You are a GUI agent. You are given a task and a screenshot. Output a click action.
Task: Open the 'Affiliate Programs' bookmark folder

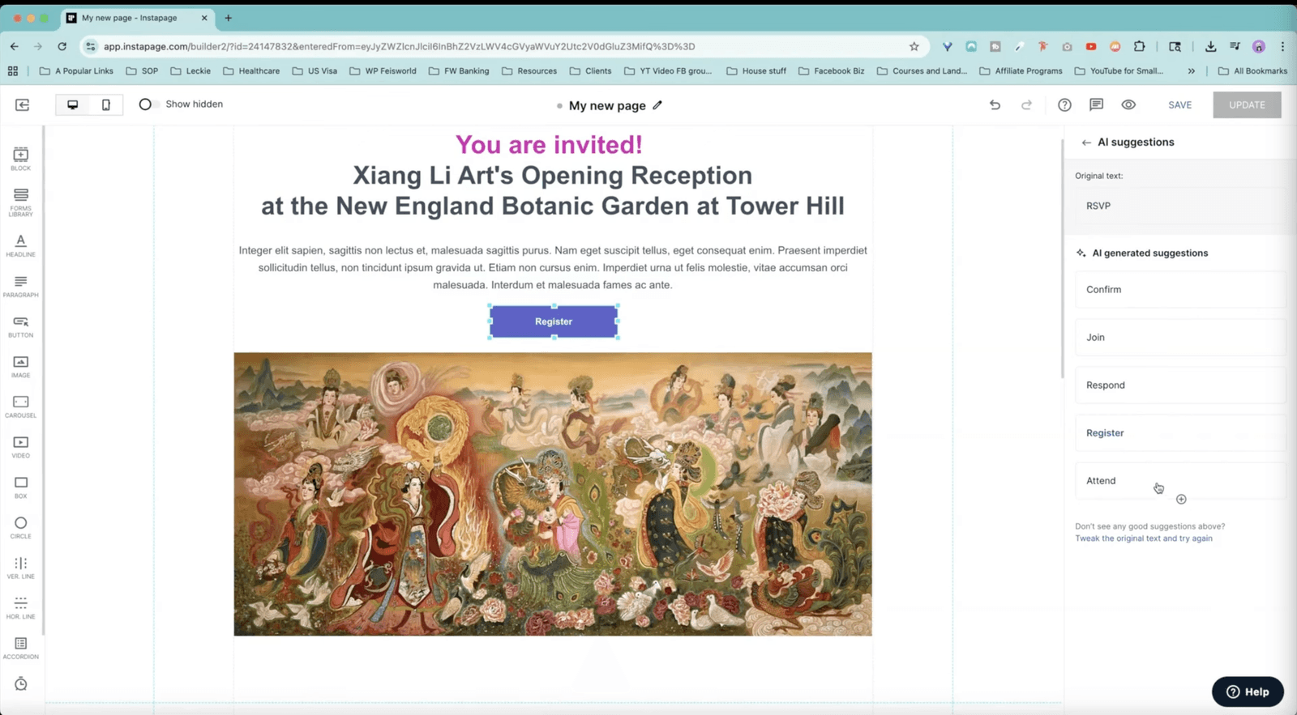pyautogui.click(x=1021, y=71)
